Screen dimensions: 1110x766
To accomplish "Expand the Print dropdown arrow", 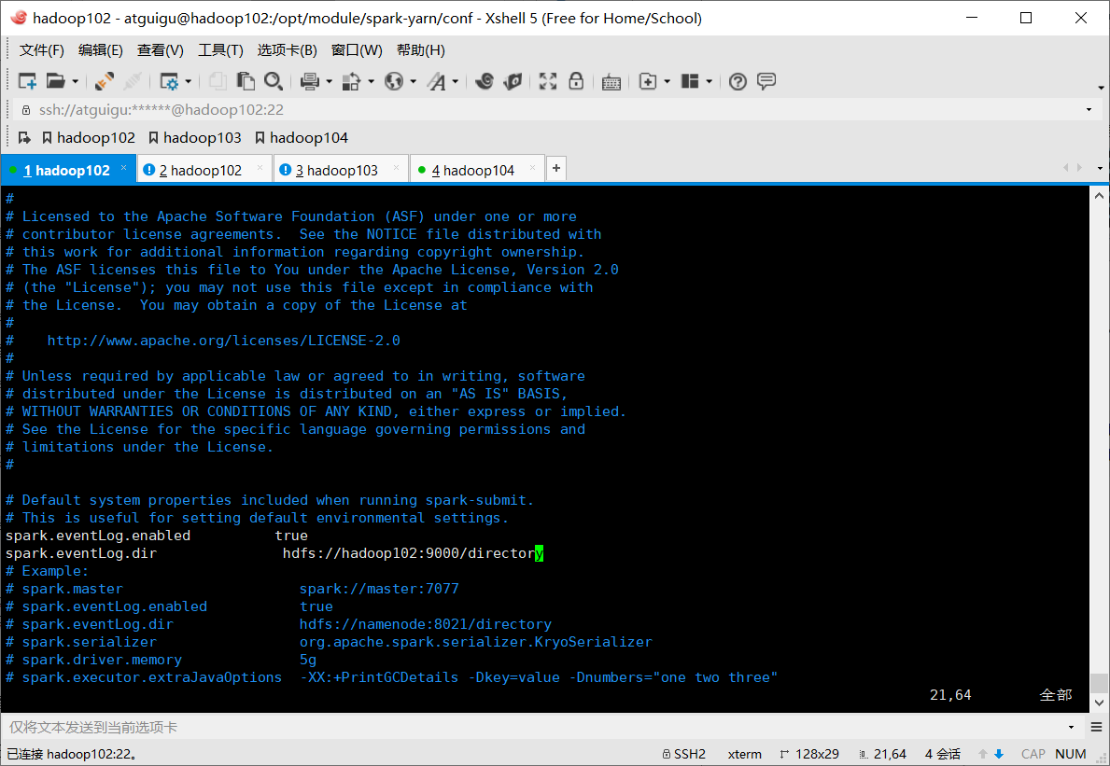I will [x=330, y=82].
